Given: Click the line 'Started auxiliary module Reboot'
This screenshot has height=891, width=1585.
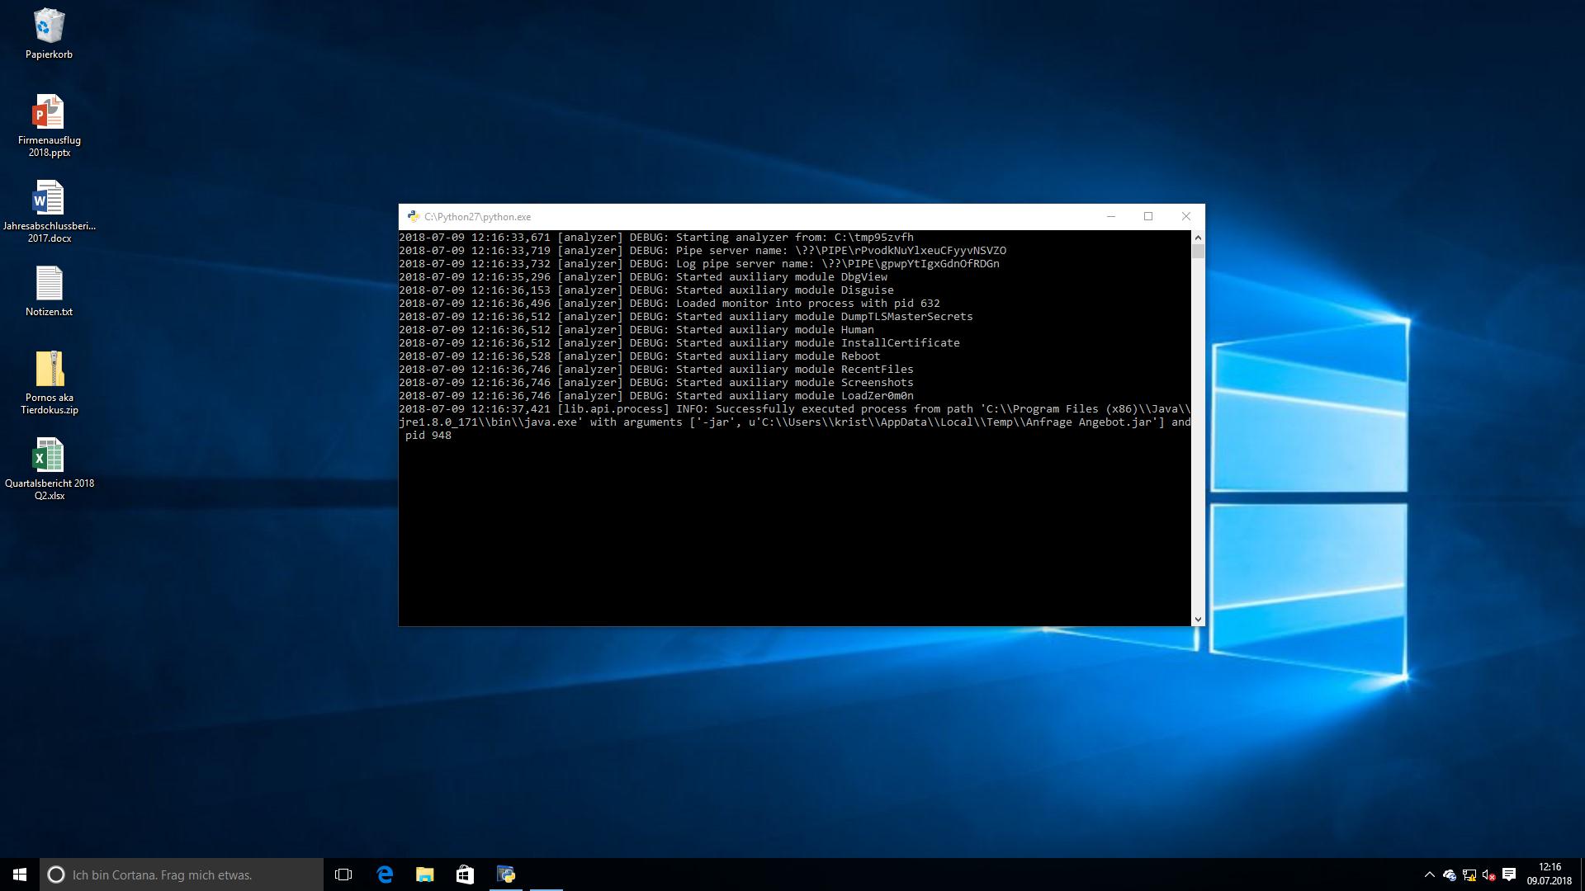Looking at the screenshot, I should (x=640, y=356).
